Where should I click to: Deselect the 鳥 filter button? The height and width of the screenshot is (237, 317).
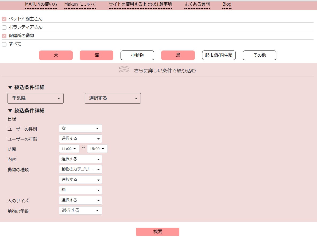click(178, 55)
